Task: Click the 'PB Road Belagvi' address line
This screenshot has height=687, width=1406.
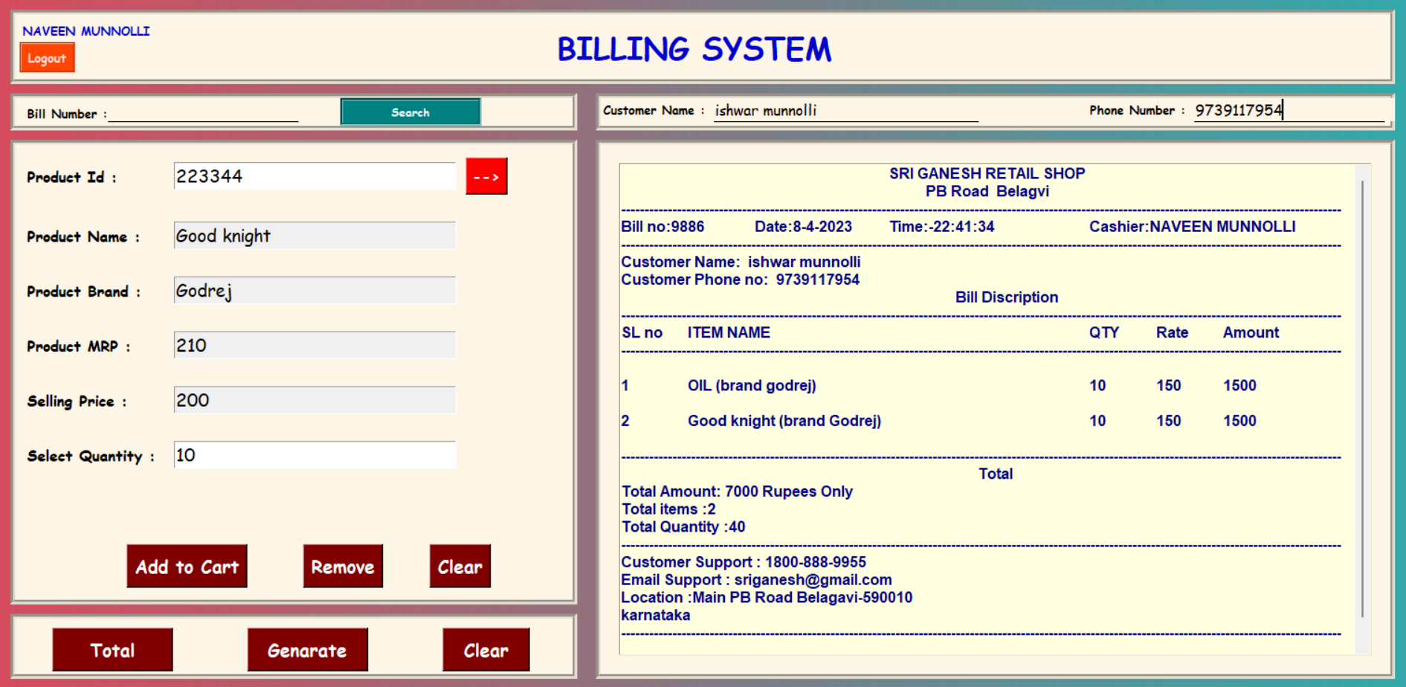Action: [x=987, y=191]
